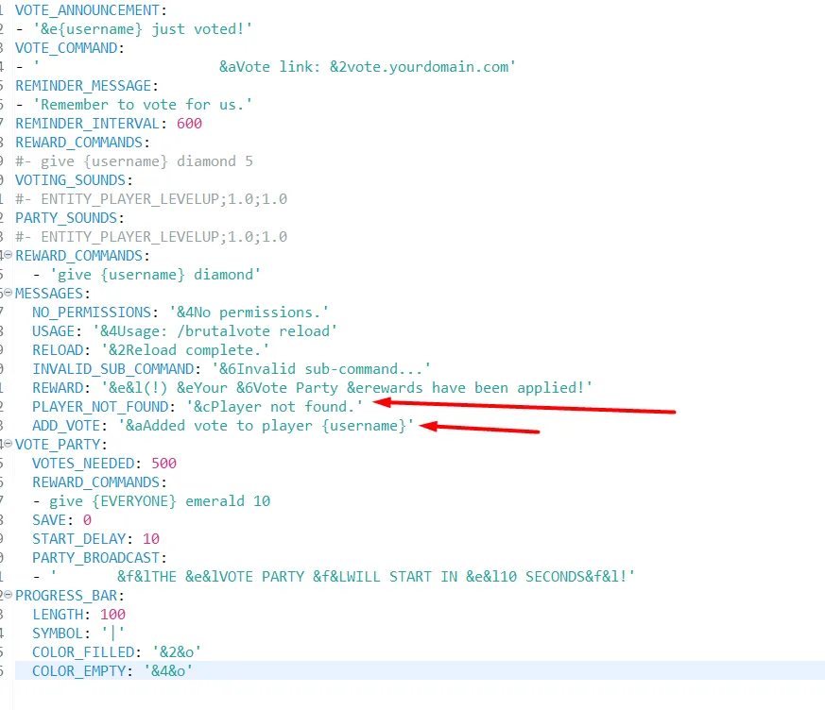
Task: Click the 0 value after SAVE
Action: pyautogui.click(x=87, y=521)
